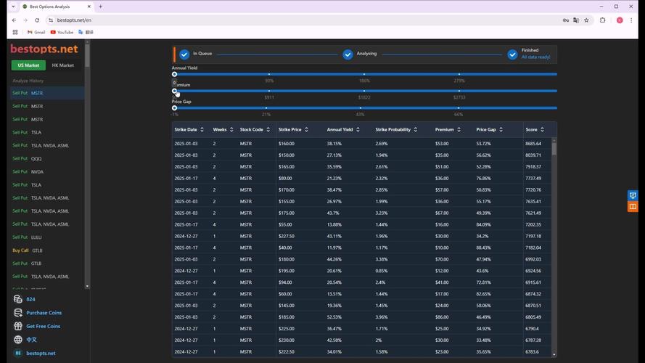Open Sell Put LULU history entry
Viewport: 645px width, 363px height.
tap(46, 237)
